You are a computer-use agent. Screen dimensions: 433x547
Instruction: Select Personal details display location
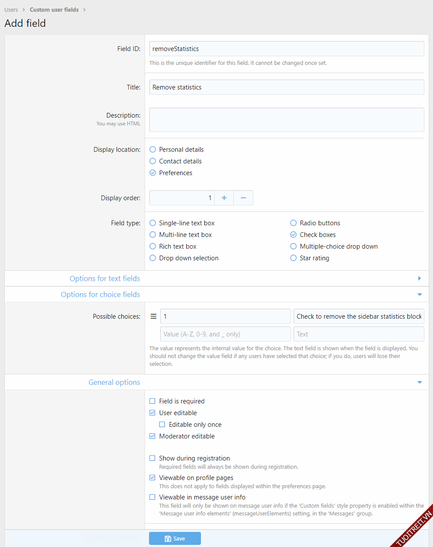pos(153,150)
